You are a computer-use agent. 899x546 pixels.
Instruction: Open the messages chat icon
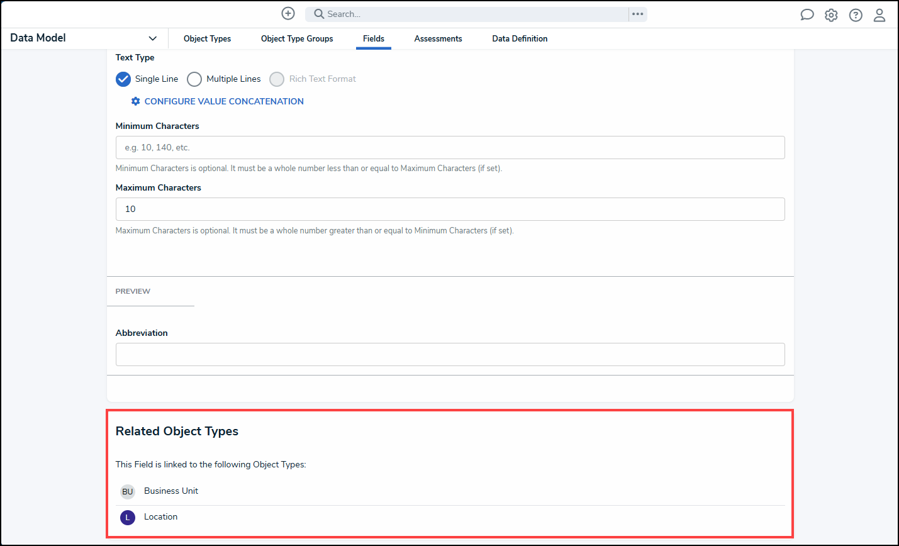pos(807,14)
